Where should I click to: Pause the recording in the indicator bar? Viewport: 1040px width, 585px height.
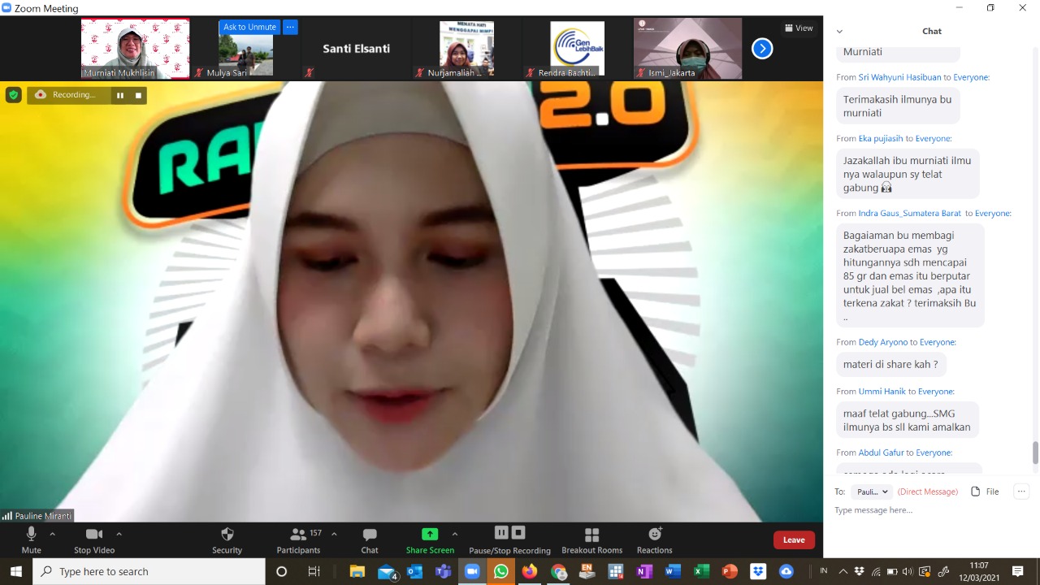[x=120, y=95]
